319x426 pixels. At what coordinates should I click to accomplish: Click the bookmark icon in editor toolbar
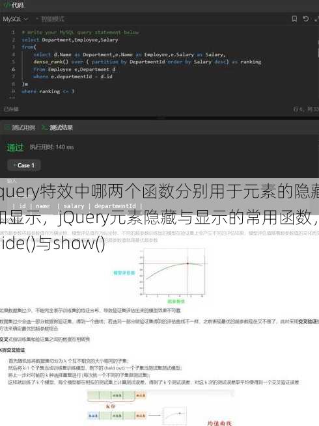[294, 19]
